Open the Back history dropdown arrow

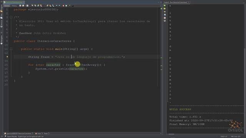point(25,6)
